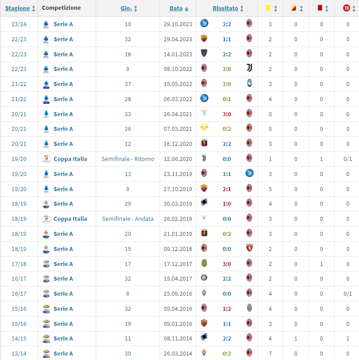Sort the table by Data column
The image size is (359, 360).
coord(179,8)
